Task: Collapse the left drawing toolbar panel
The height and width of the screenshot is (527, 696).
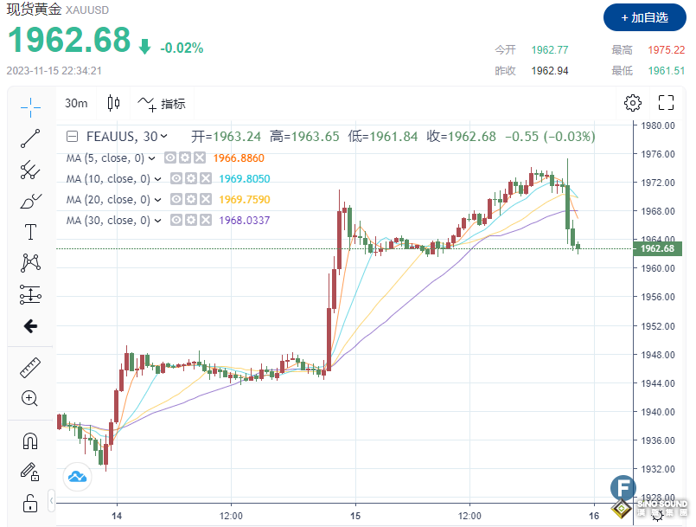Action: (51, 501)
